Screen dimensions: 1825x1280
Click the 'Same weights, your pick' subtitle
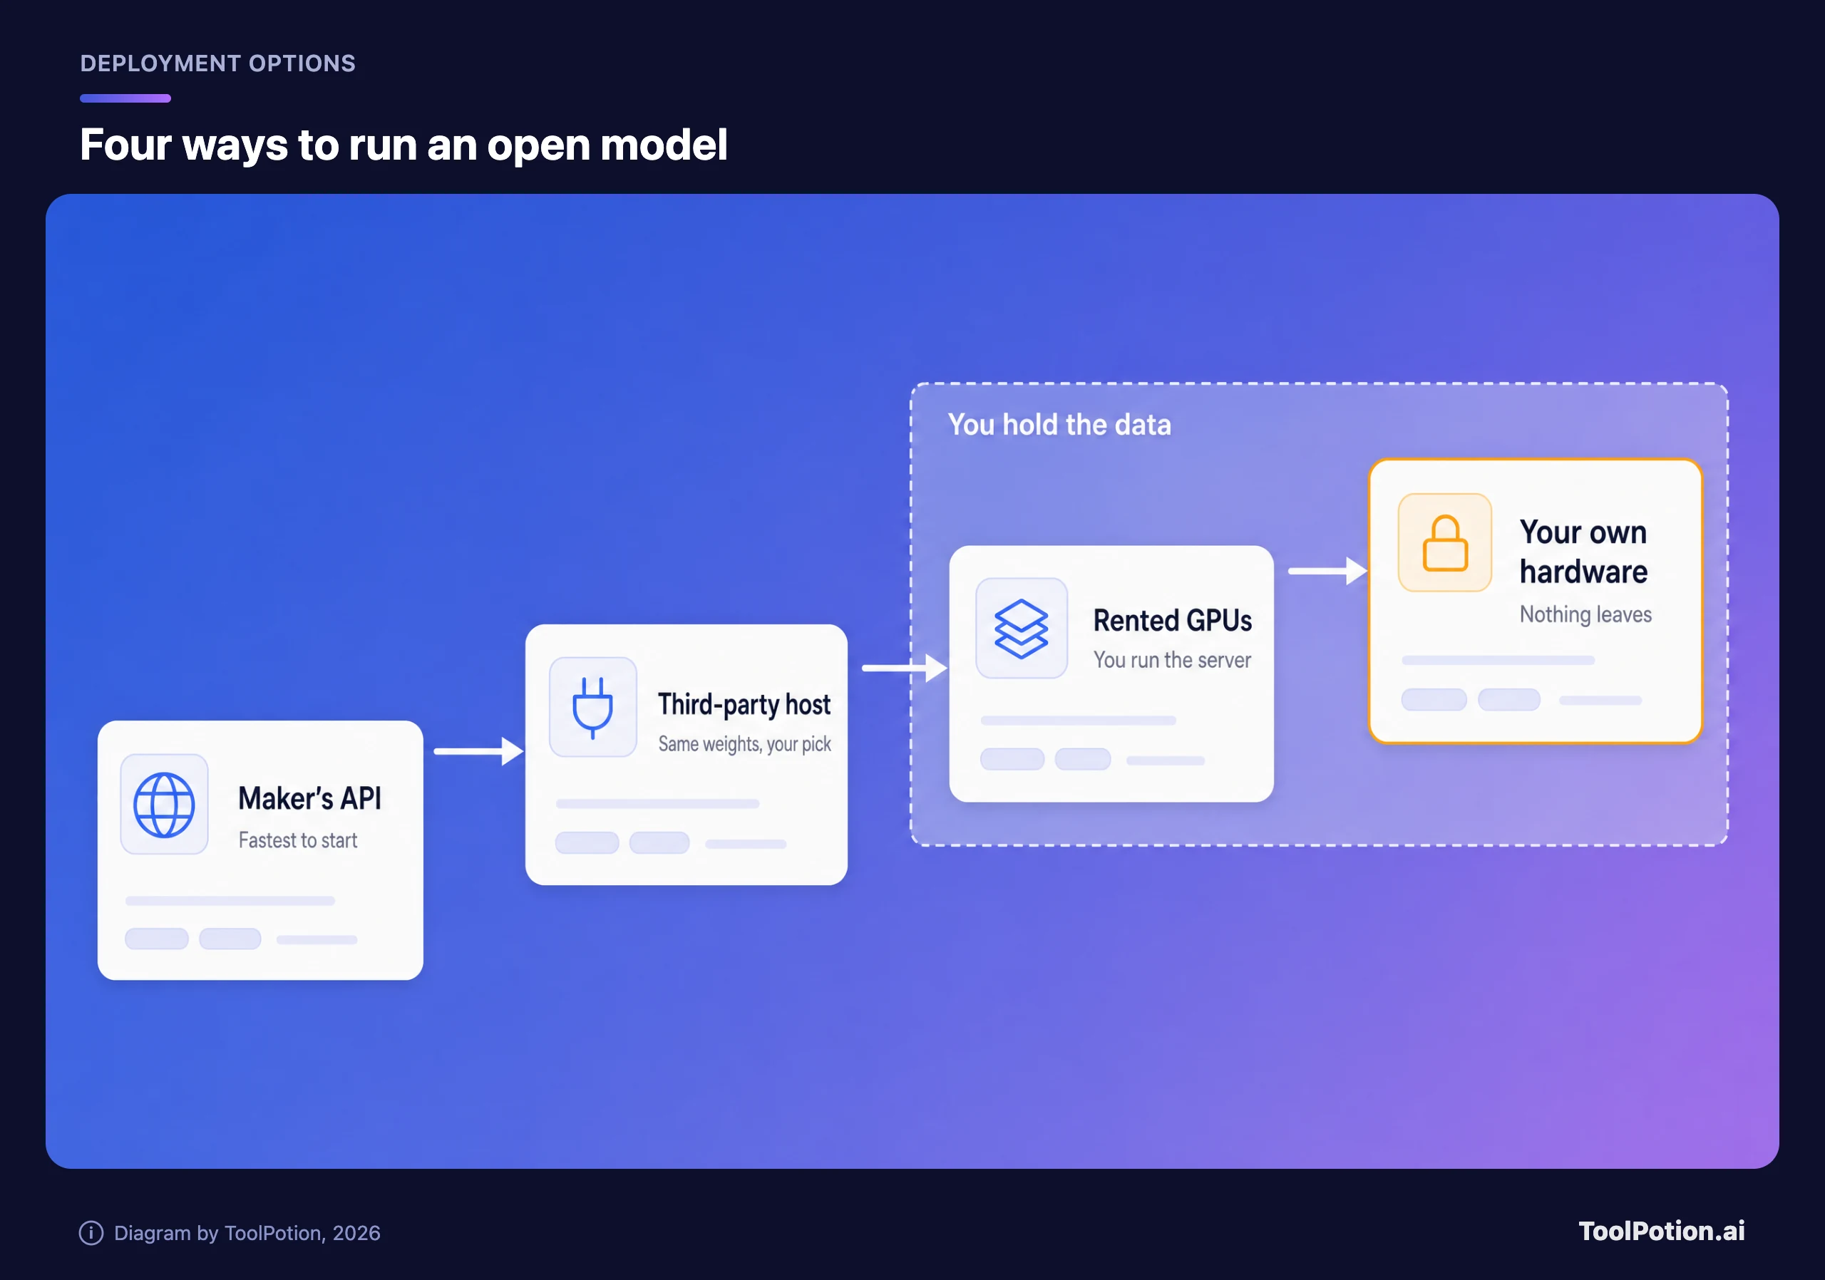click(x=745, y=743)
